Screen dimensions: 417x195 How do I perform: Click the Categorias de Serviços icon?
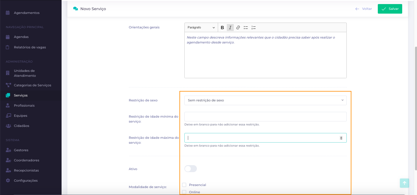tap(8, 85)
